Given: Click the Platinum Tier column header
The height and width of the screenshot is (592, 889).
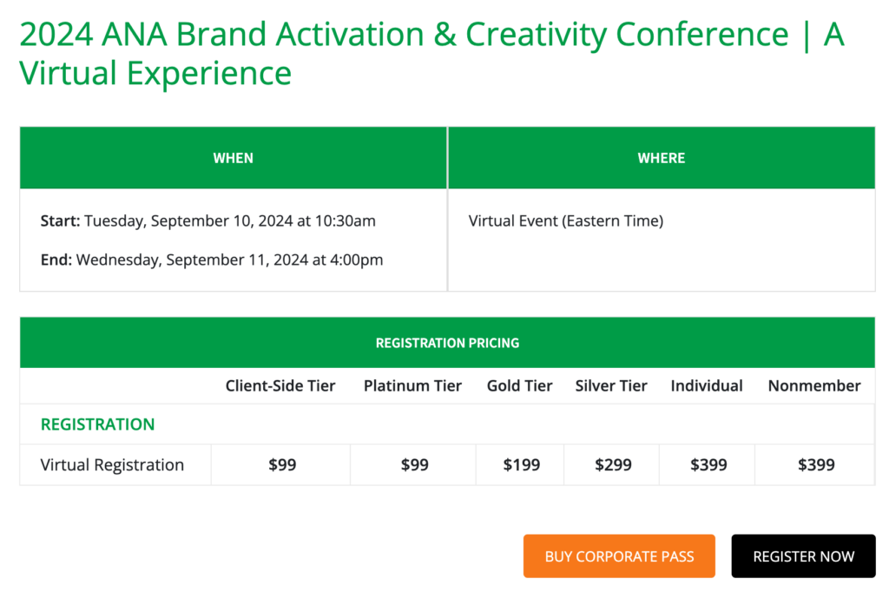Looking at the screenshot, I should [412, 386].
